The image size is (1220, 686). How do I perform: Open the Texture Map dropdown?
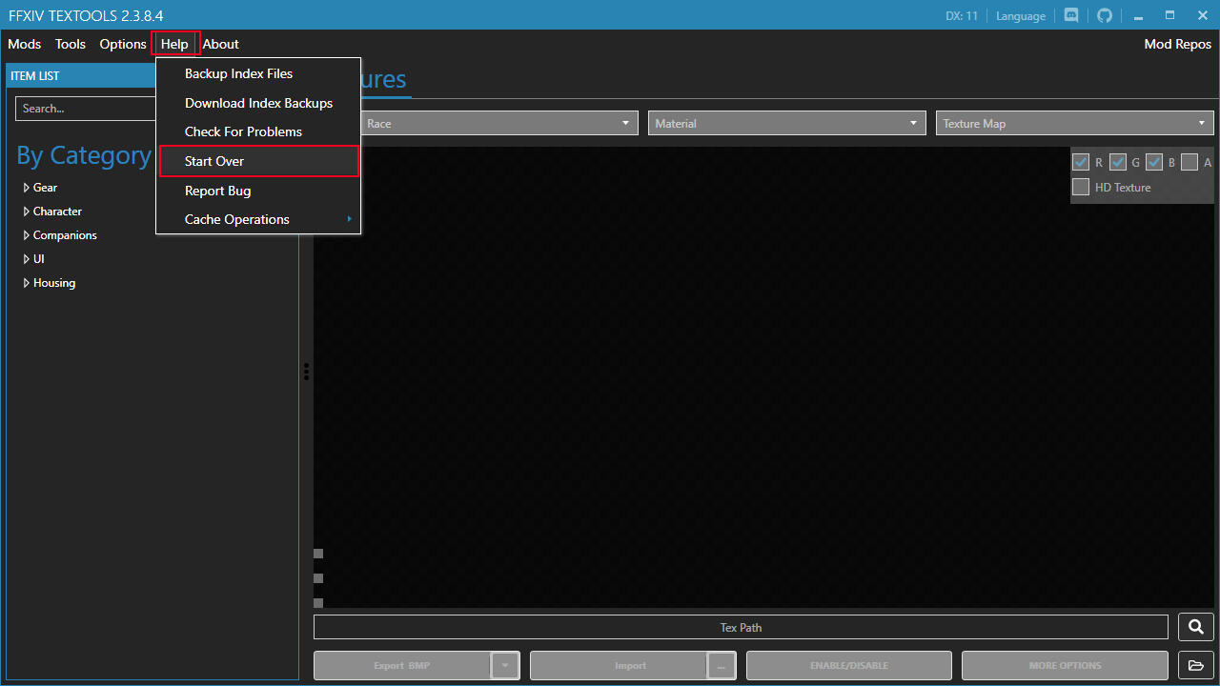1074,123
